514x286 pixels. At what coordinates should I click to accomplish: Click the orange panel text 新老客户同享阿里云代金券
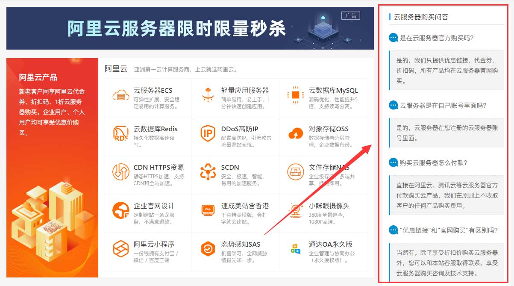click(52, 112)
